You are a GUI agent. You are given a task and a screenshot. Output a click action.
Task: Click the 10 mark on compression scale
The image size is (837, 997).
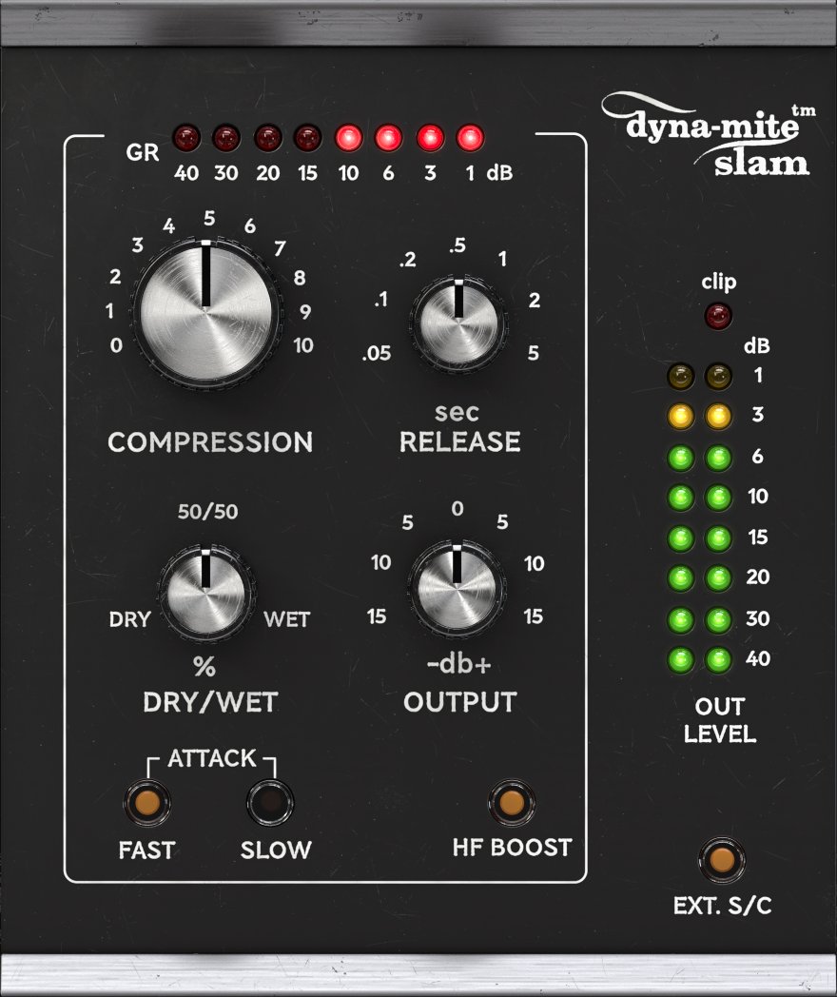[x=303, y=345]
